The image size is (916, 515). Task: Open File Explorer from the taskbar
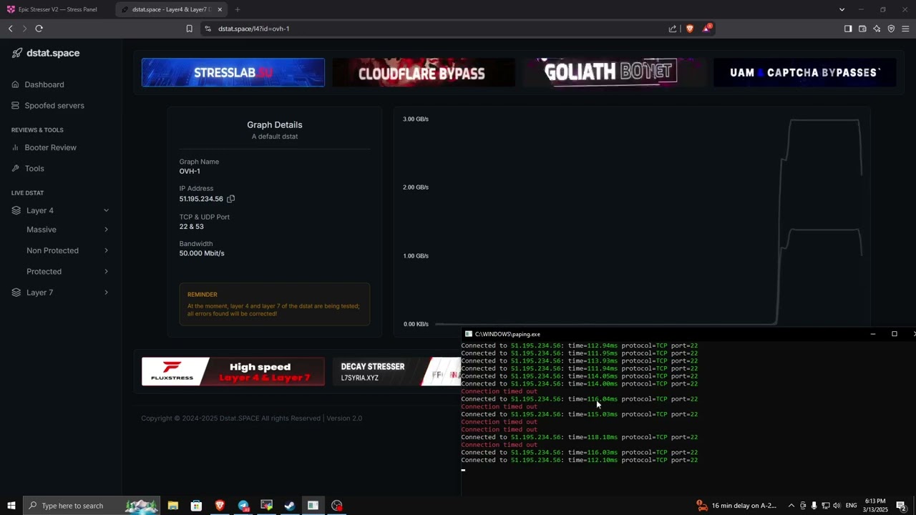tap(173, 506)
